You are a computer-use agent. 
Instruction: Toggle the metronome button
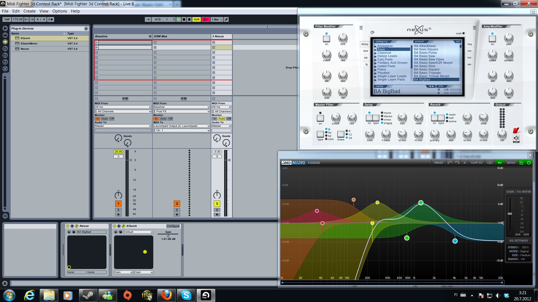[x=50, y=20]
